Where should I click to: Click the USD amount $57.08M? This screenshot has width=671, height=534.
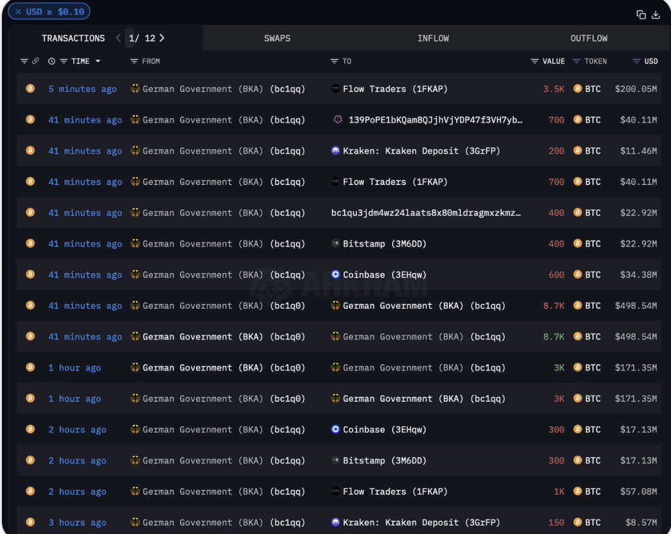pos(638,492)
